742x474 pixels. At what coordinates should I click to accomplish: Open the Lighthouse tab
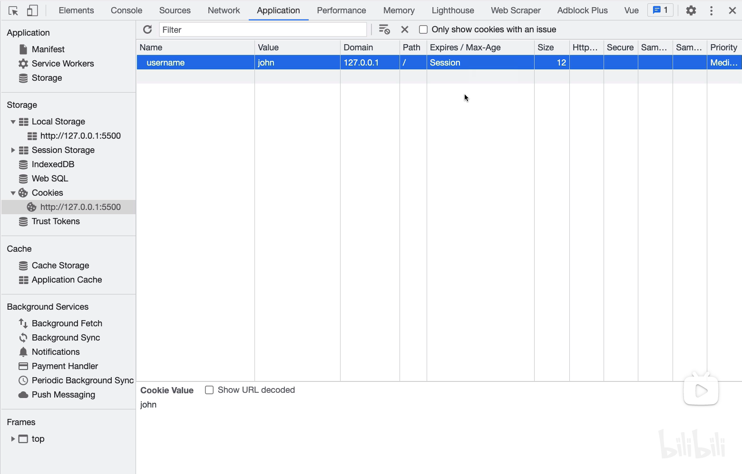click(x=452, y=10)
